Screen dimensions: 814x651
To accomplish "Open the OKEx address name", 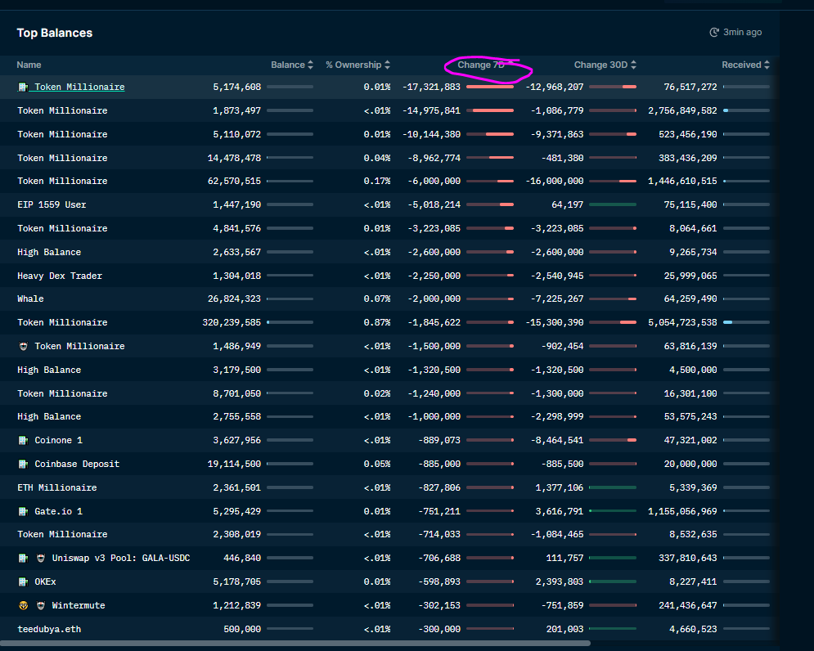I will point(45,582).
